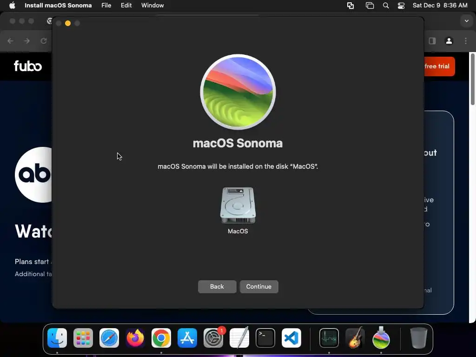
Task: Reload the page in Chrome window
Action: [x=43, y=41]
